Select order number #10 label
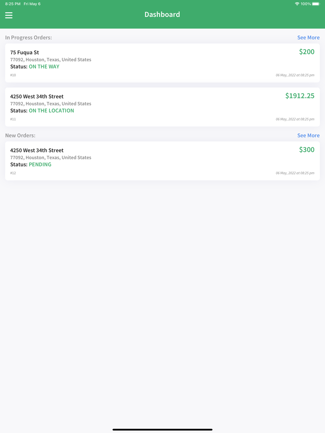The width and height of the screenshot is (325, 433). (13, 75)
